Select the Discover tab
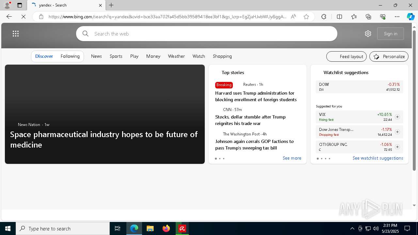 [44, 56]
